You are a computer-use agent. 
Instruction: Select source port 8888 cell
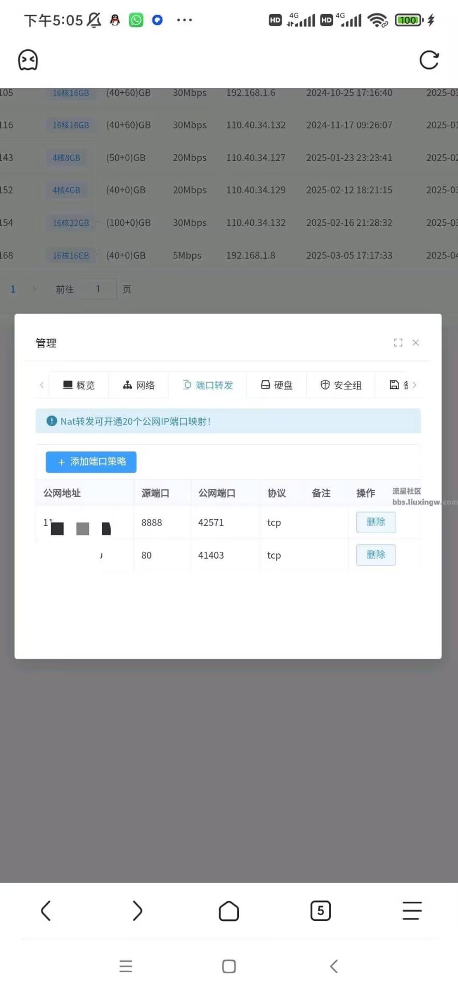tap(151, 523)
